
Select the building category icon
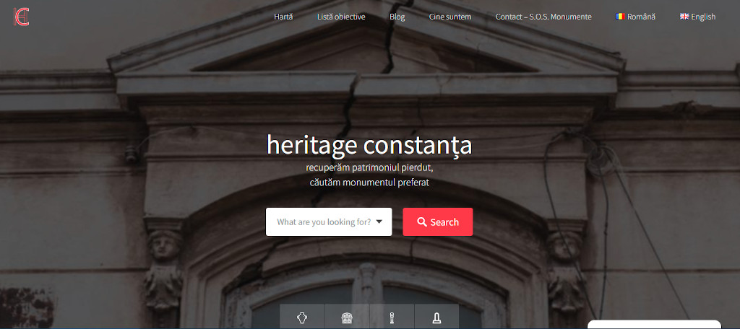pyautogui.click(x=347, y=317)
